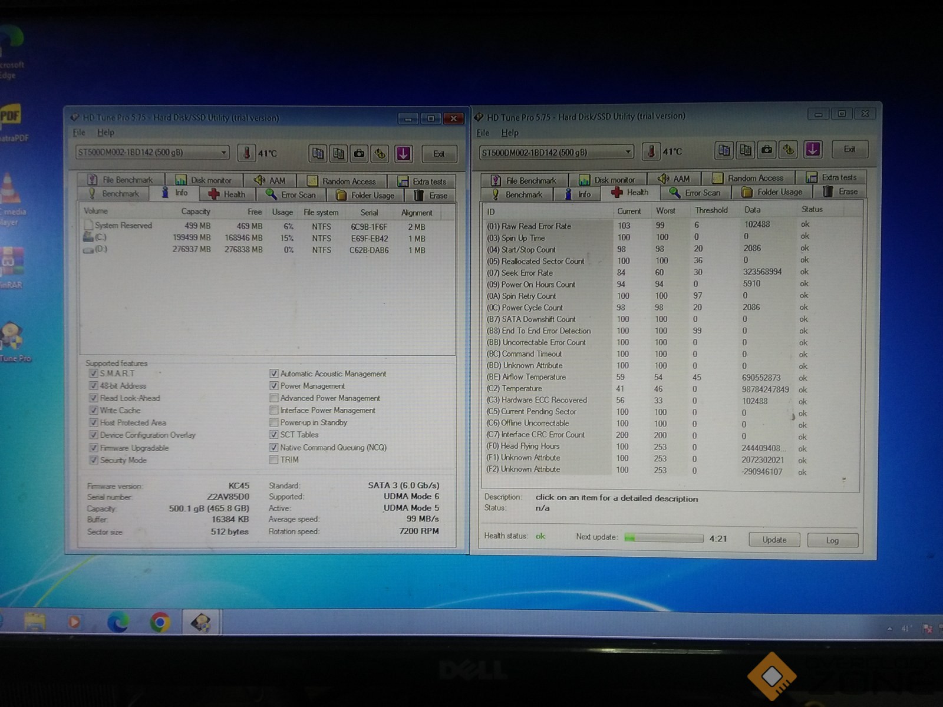
Task: Toggle S.M.A.R.T checkbox
Action: tap(93, 374)
